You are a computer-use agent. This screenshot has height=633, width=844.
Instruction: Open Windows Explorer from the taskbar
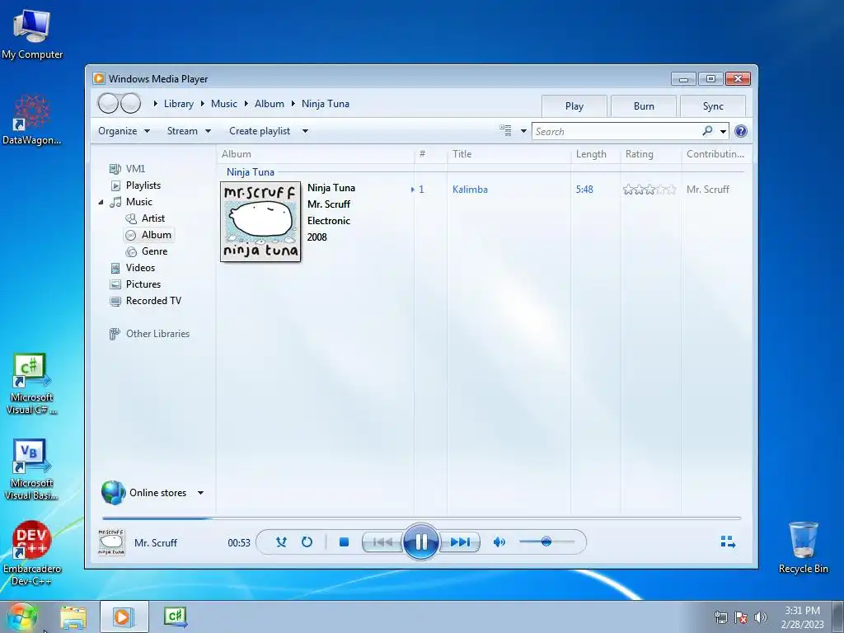tap(73, 617)
